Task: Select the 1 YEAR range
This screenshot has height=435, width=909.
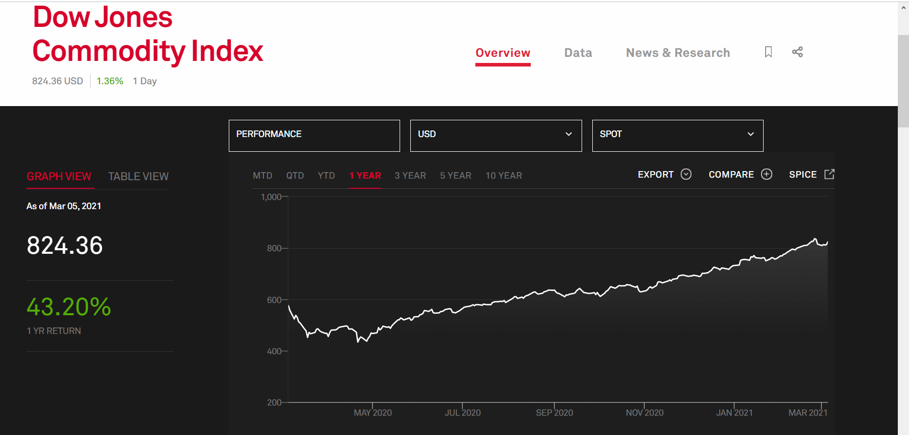Action: coord(365,176)
